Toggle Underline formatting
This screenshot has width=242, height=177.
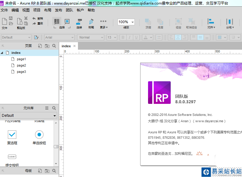[x=136, y=37]
